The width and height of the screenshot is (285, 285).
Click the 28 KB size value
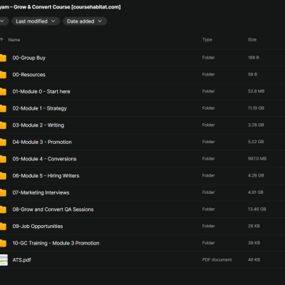(254, 226)
